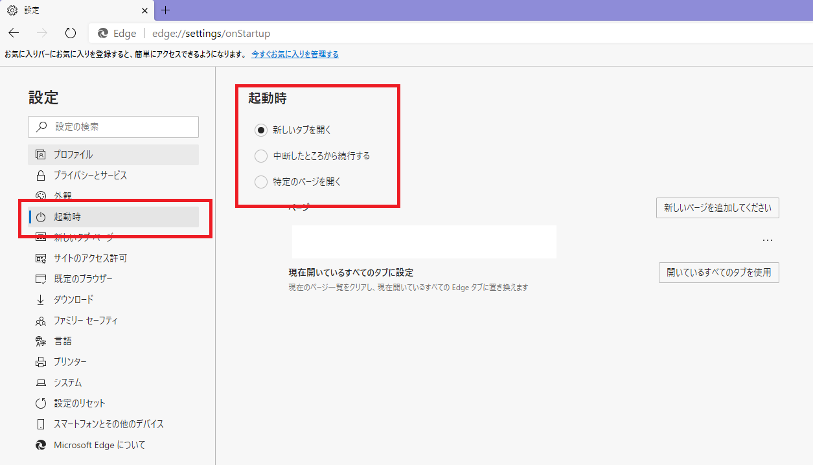Click the magnifier icon in 設定の検索

pos(41,127)
